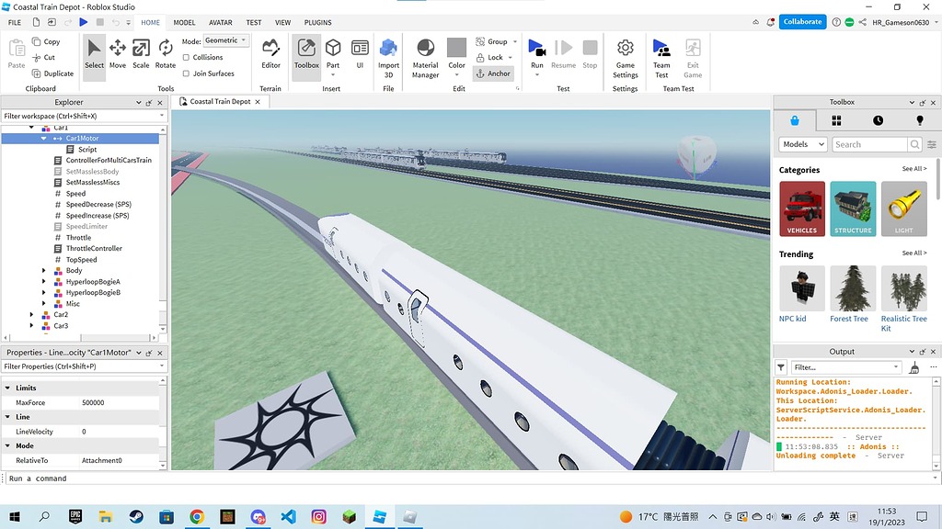Click the Cut button

click(44, 58)
